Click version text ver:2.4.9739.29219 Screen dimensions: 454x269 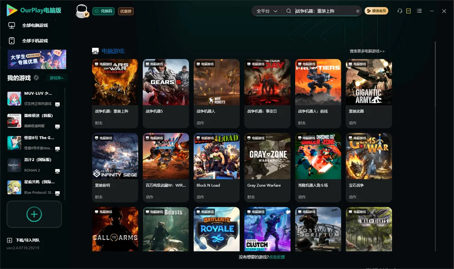coord(23,248)
